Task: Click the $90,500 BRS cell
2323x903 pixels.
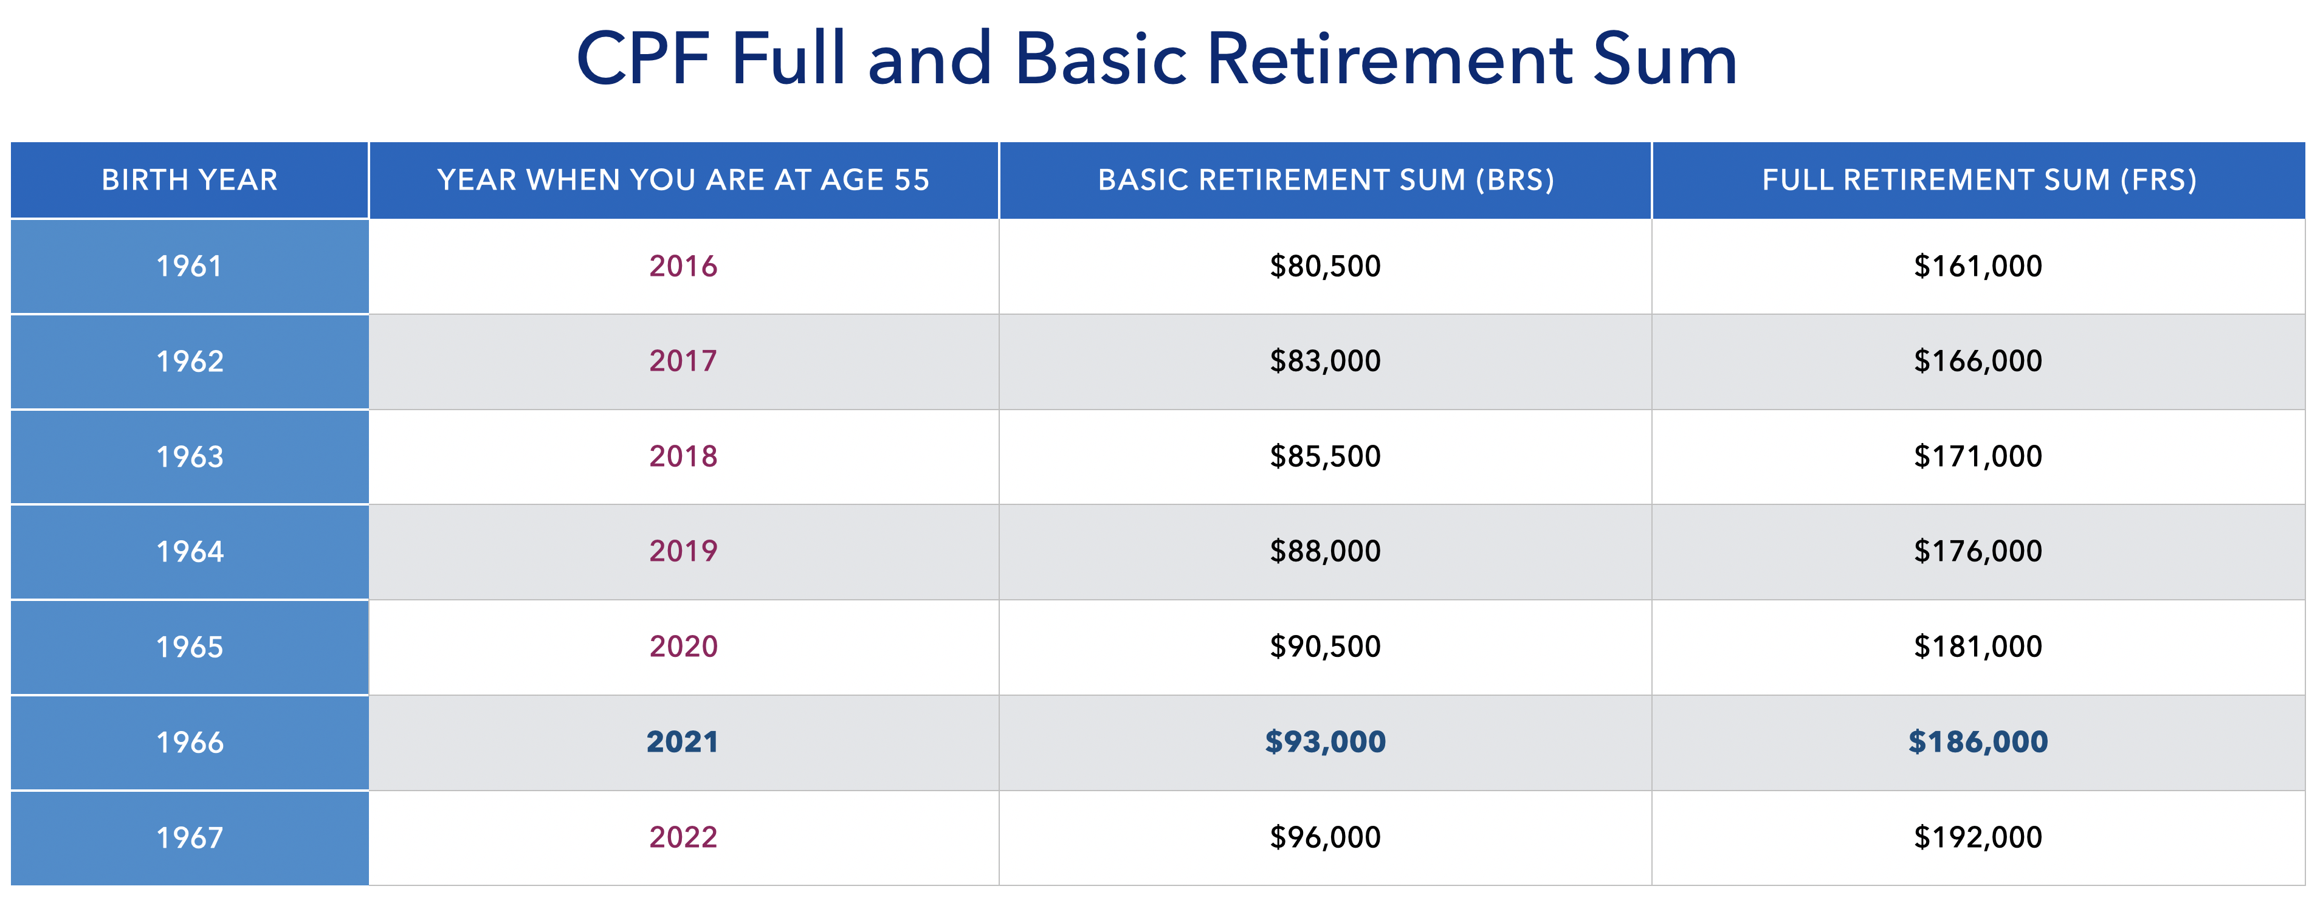Action: point(1326,647)
